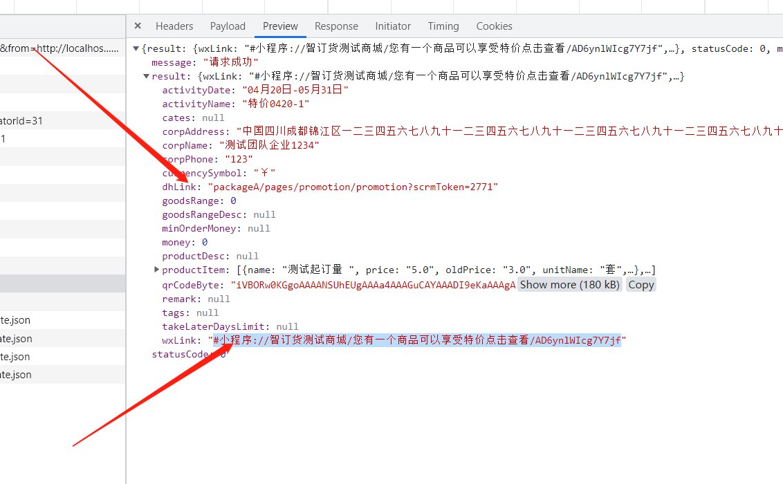Click the minOrderMoney key
Image resolution: width=783 pixels, height=484 pixels.
[x=199, y=228]
